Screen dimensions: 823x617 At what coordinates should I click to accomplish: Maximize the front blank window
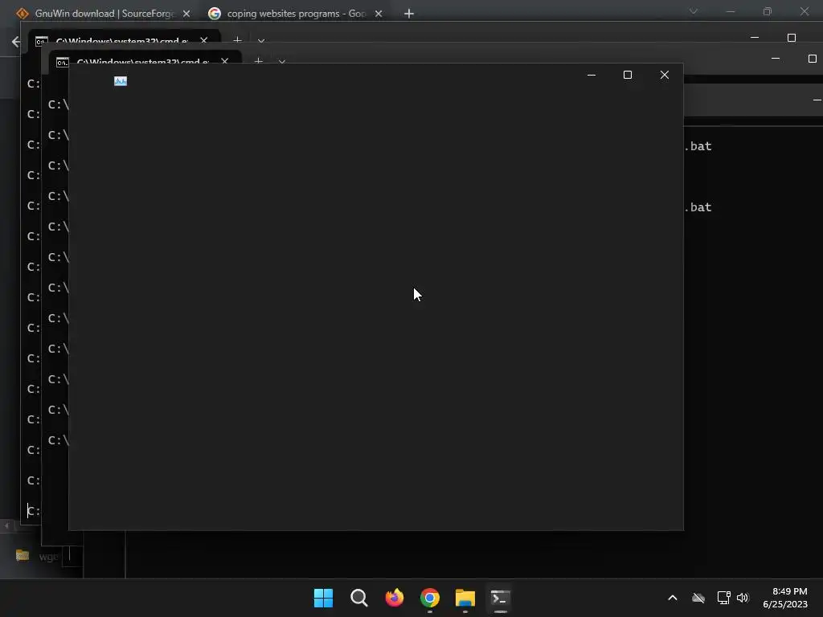click(627, 75)
